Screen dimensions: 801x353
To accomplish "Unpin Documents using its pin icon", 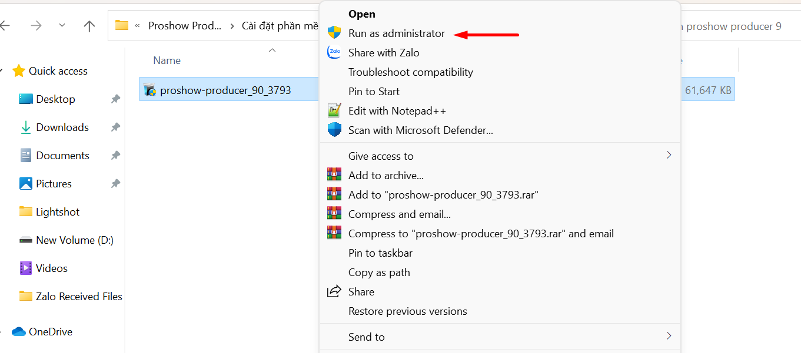I will [115, 156].
